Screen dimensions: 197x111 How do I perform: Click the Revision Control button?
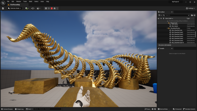[190, 109]
